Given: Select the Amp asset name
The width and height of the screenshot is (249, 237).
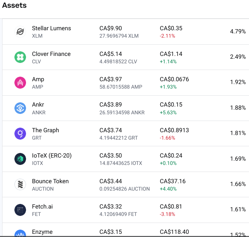Looking at the screenshot, I should click(x=38, y=79).
